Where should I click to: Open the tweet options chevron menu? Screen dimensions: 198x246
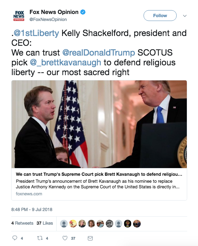point(185,16)
